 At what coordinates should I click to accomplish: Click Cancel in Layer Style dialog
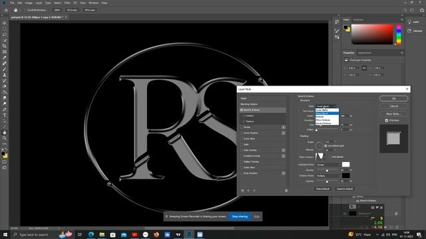[393, 106]
